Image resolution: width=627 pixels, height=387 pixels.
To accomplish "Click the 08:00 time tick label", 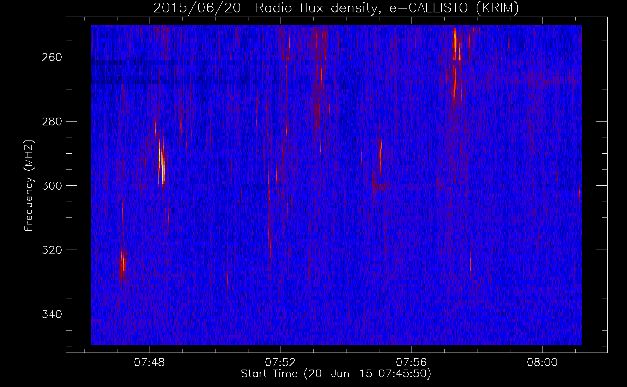I will click(x=543, y=363).
